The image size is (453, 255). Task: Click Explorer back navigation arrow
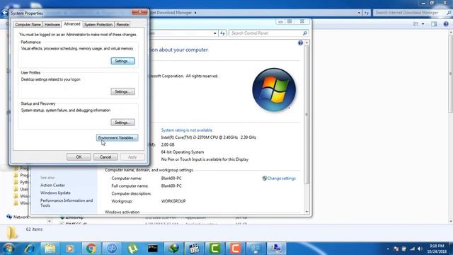pos(5,13)
